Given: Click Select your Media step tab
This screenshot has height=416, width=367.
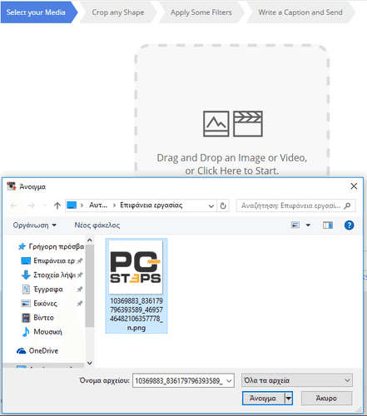Looking at the screenshot, I should coord(39,12).
